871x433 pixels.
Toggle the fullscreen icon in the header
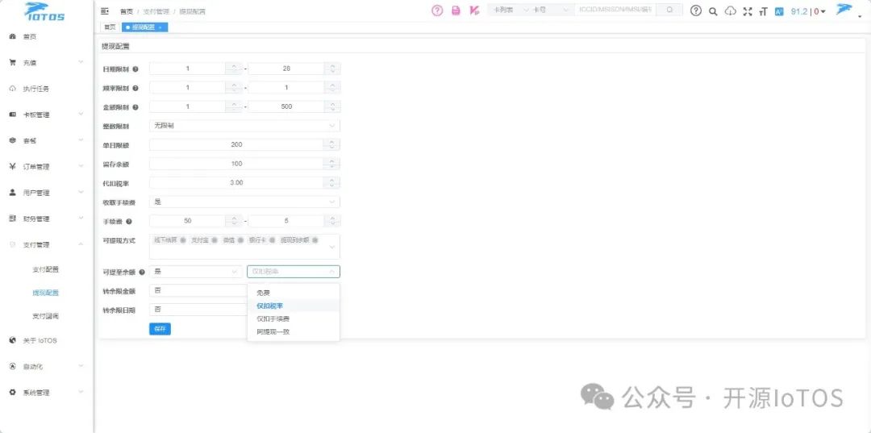[x=747, y=11]
